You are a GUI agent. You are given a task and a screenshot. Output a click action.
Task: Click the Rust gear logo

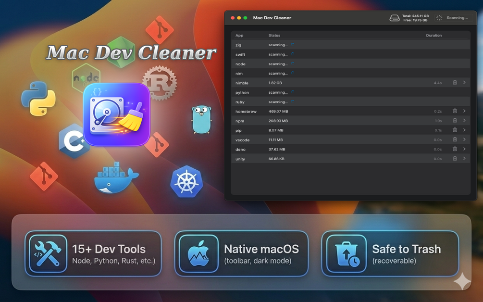160,83
